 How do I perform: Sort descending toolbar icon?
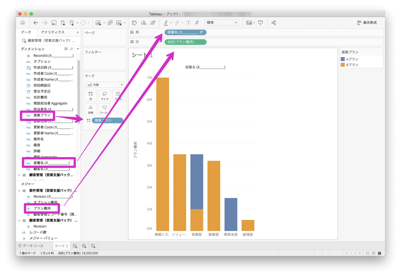point(153,23)
